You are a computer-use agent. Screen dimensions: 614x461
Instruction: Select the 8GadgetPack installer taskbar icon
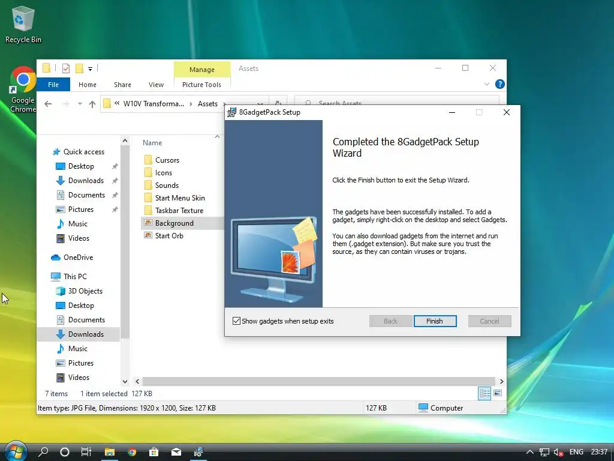pos(198,452)
